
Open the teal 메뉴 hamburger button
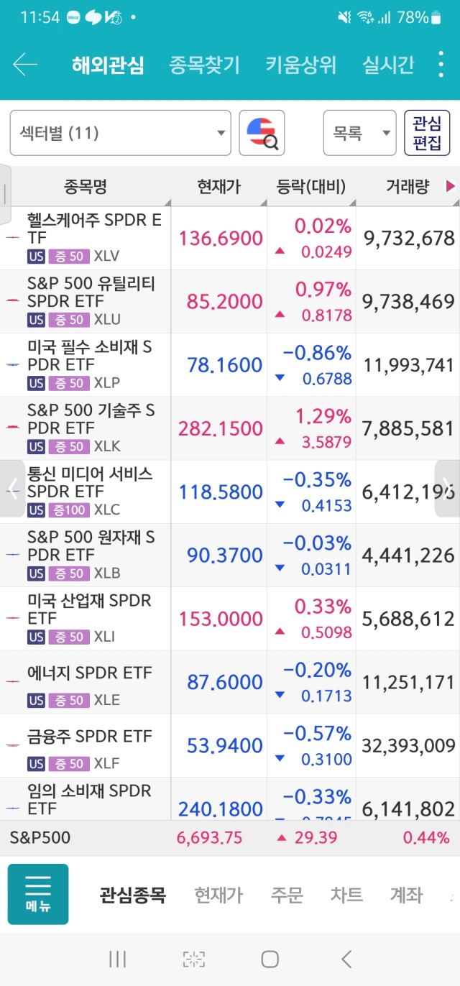pos(38,894)
